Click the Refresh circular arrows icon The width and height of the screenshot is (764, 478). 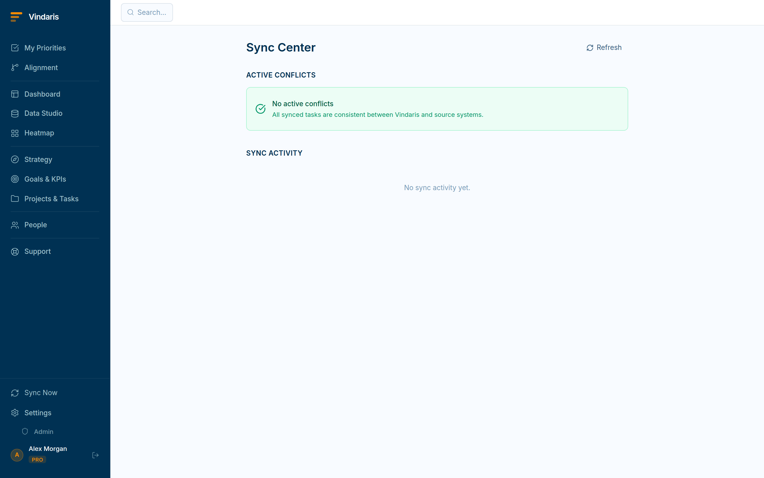click(590, 48)
